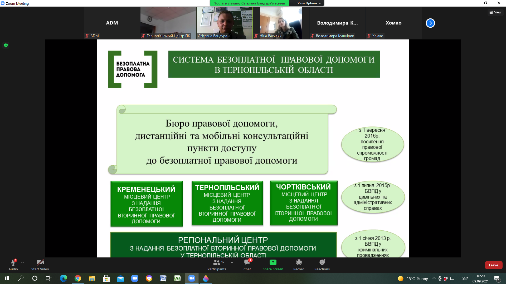Viewport: 506px width, 284px height.
Task: Open the View Options dropdown
Action: (x=309, y=3)
